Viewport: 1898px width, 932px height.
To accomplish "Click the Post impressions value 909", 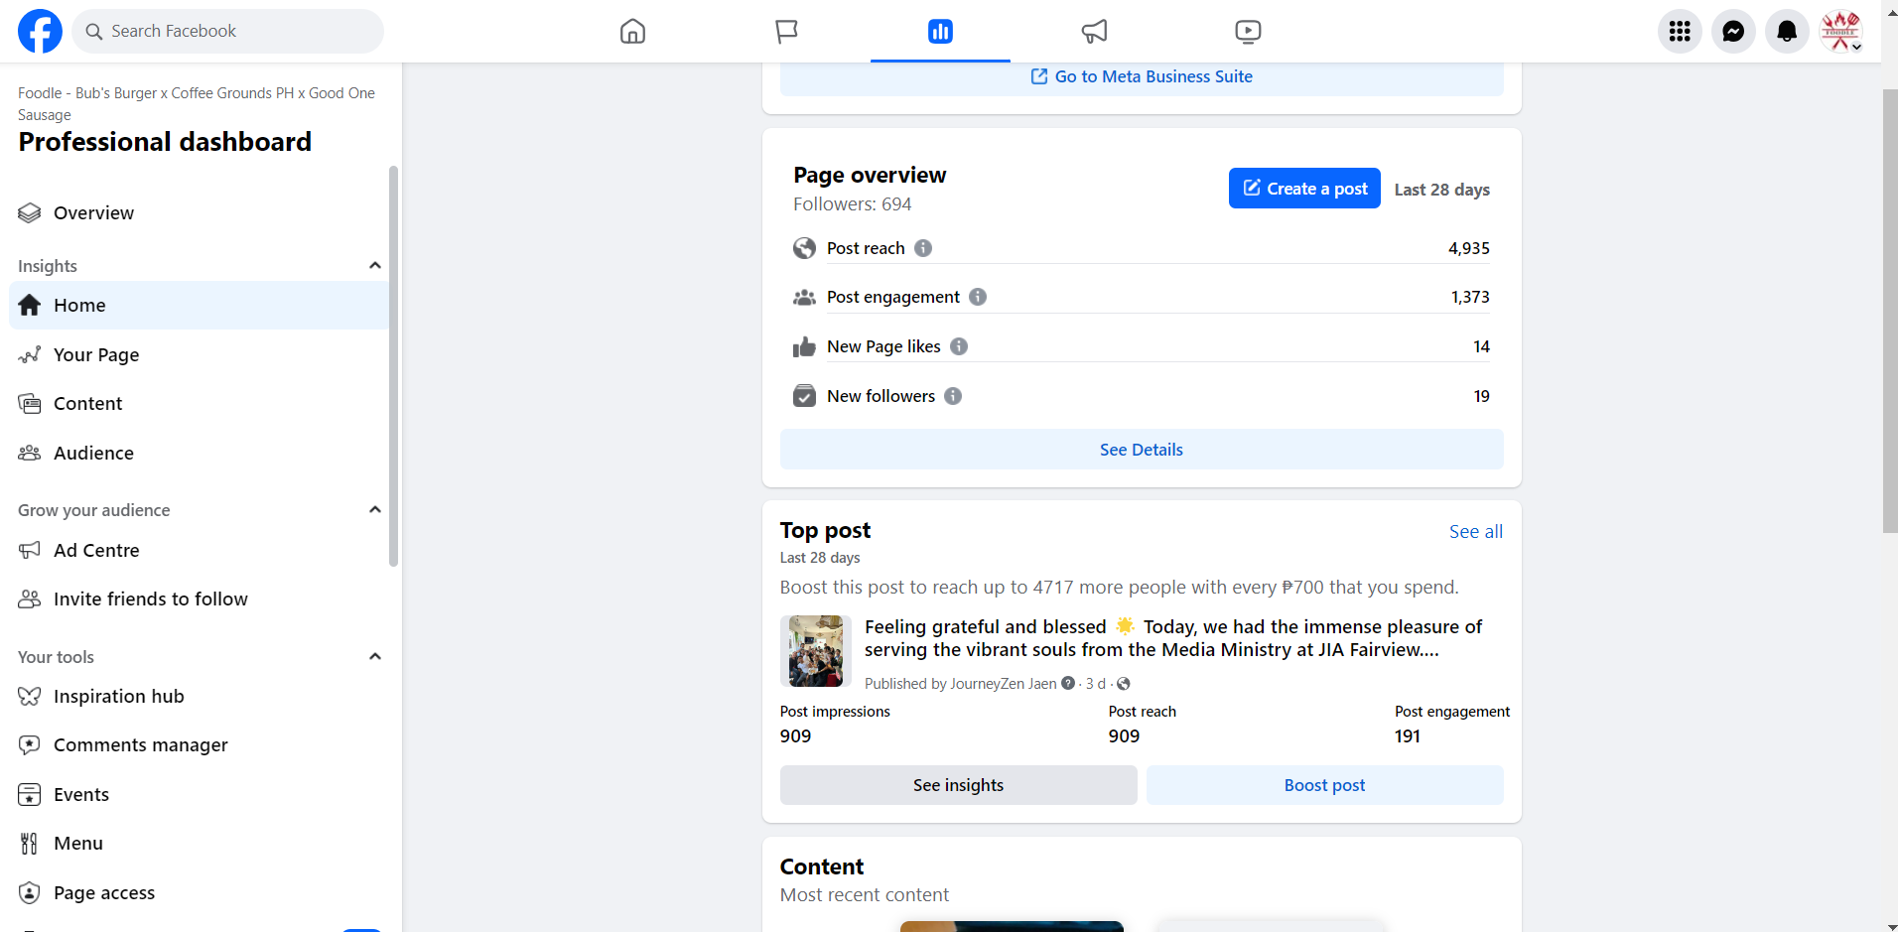I will click(x=795, y=736).
